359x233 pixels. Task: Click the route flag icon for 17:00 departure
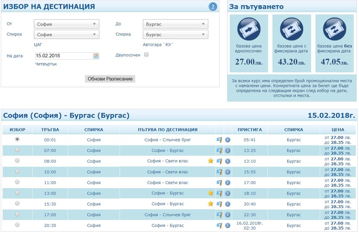[219, 215]
